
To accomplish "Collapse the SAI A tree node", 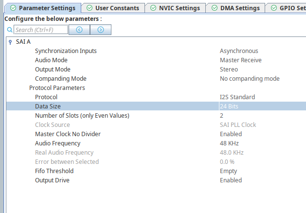I will pos(10,42).
